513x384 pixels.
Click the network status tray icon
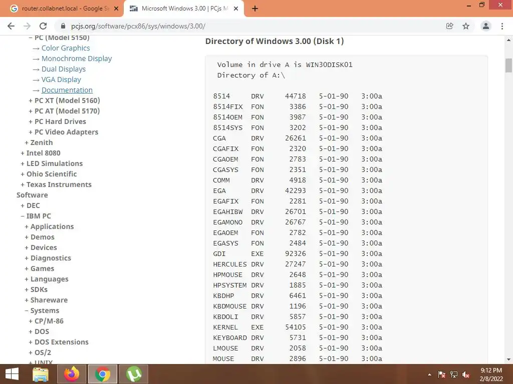click(x=454, y=374)
